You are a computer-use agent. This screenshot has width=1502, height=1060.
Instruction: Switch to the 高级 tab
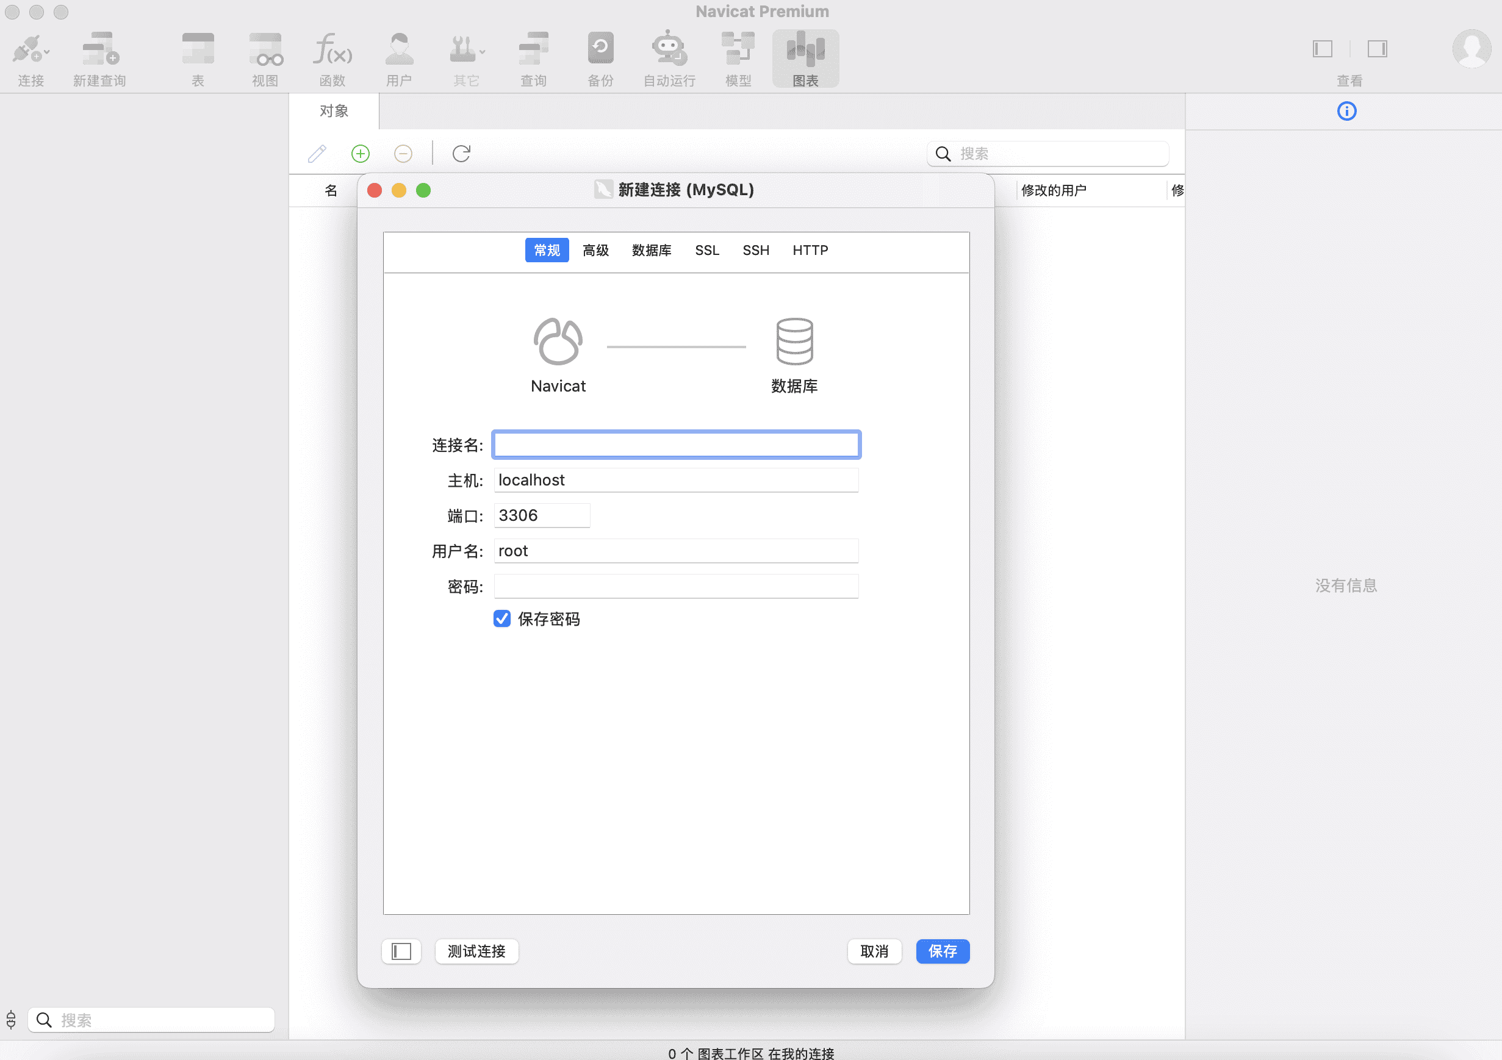(x=595, y=251)
